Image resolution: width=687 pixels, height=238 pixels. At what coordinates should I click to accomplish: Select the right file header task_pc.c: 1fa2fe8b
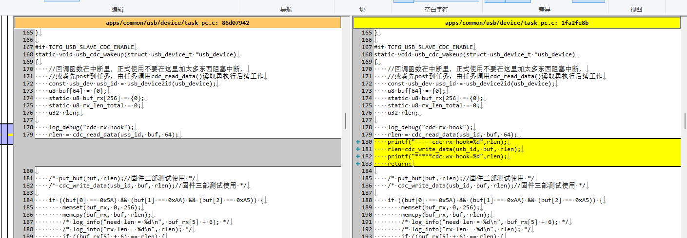coord(516,23)
